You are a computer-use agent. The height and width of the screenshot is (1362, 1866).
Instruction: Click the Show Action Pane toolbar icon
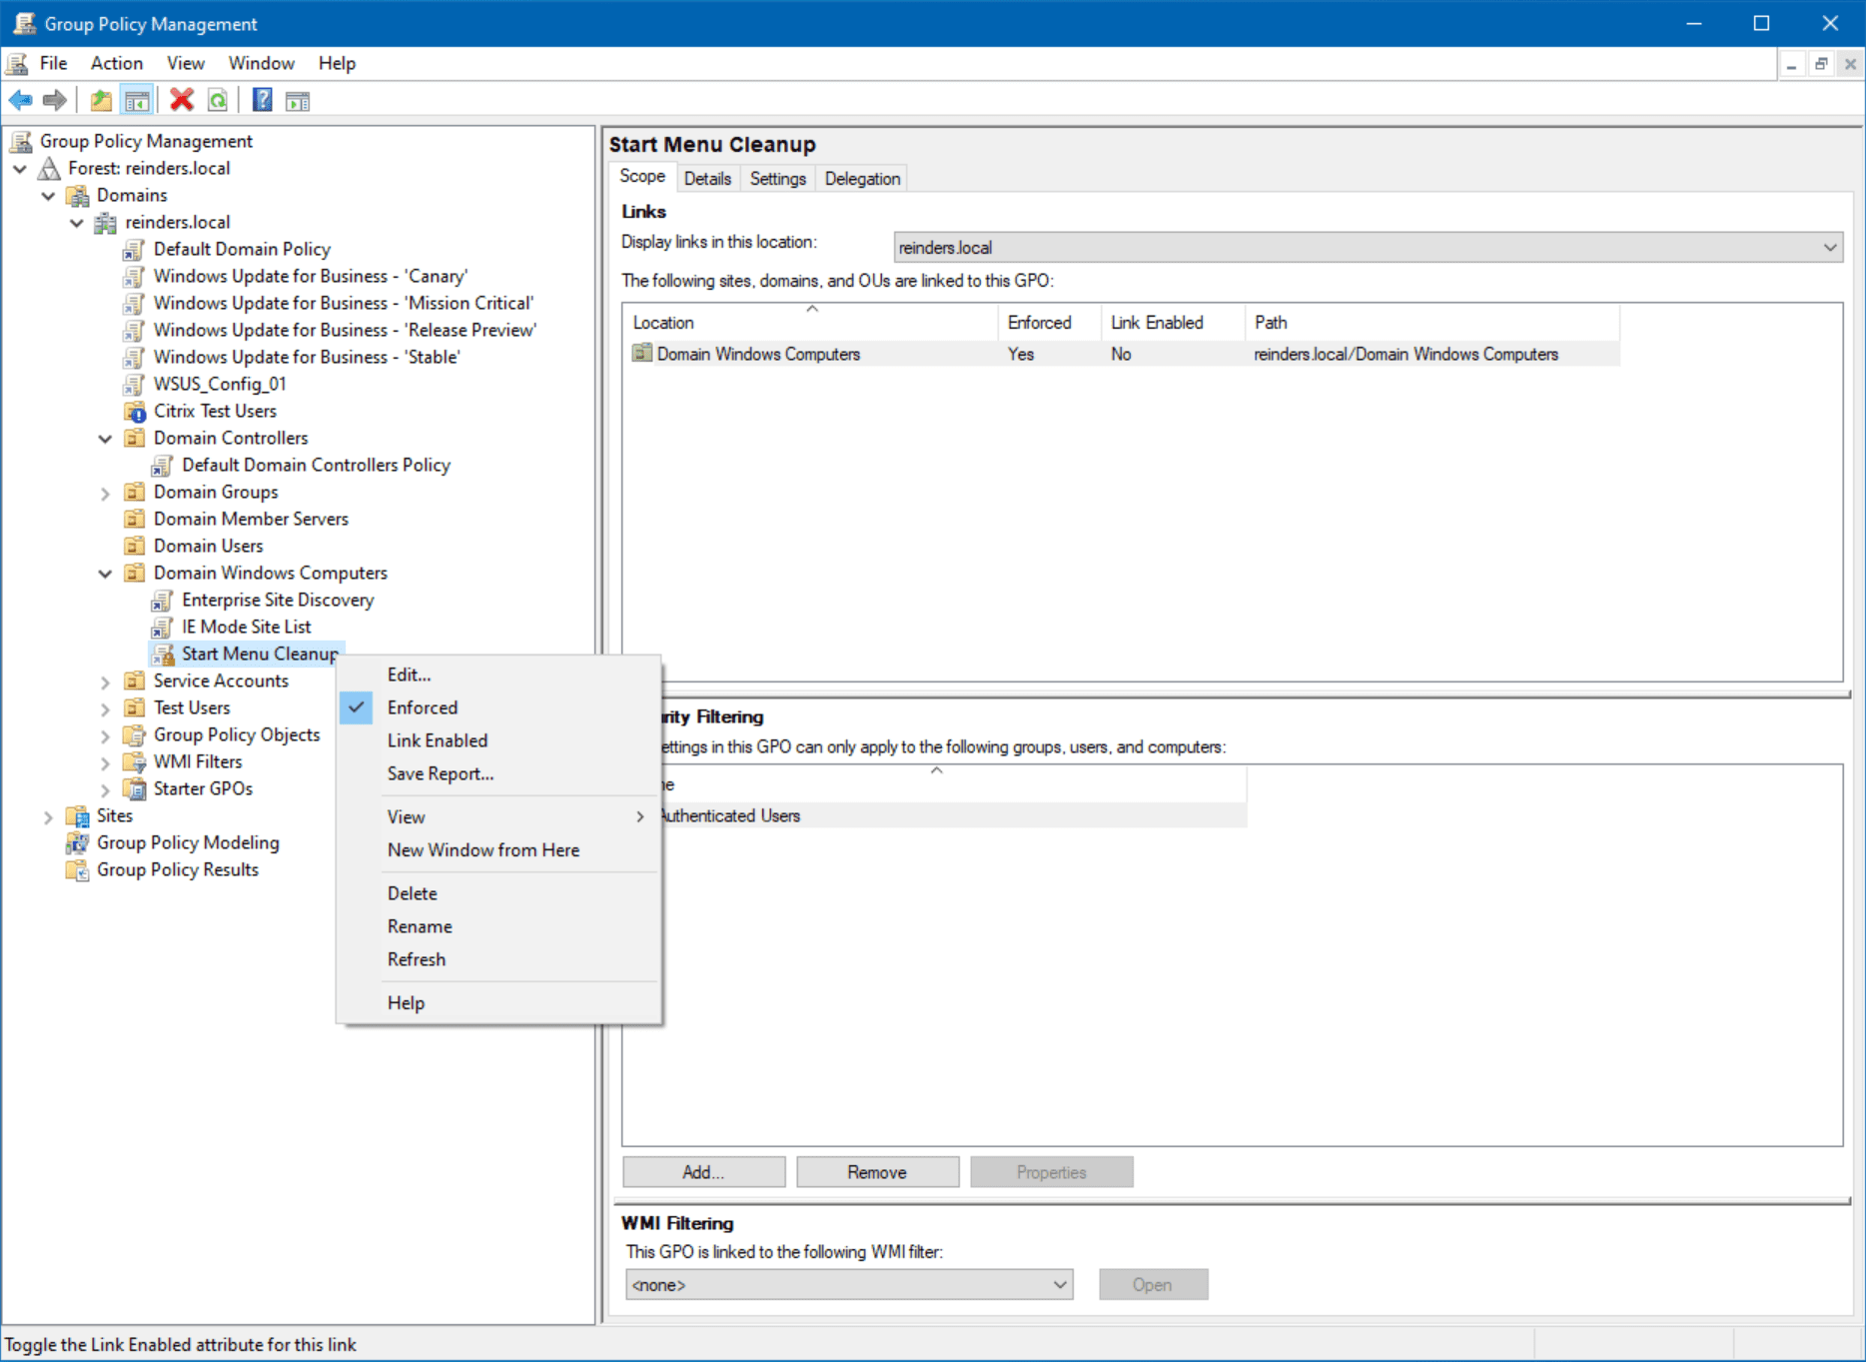click(297, 100)
